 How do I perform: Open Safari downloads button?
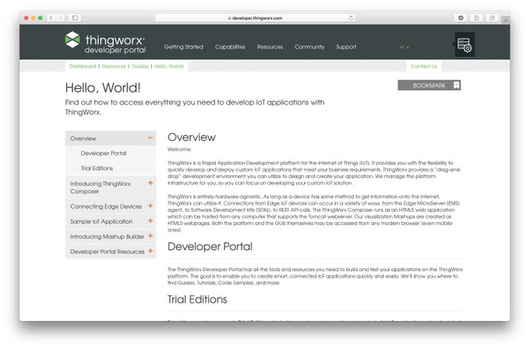pyautogui.click(x=461, y=18)
